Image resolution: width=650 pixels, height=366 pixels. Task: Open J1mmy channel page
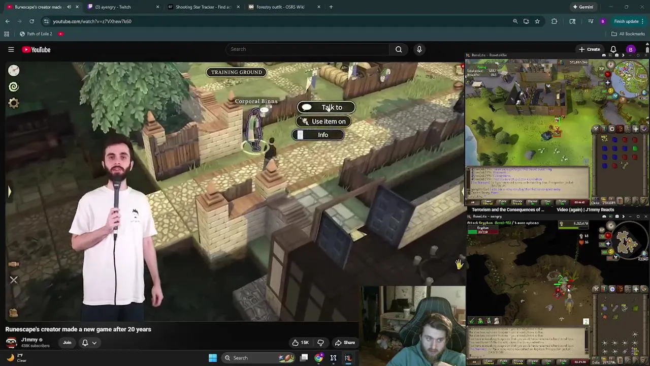pyautogui.click(x=29, y=340)
